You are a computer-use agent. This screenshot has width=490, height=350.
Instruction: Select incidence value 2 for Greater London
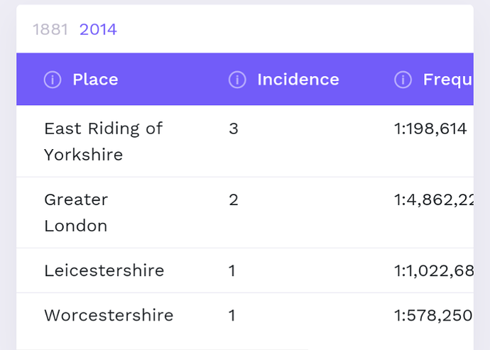click(234, 199)
